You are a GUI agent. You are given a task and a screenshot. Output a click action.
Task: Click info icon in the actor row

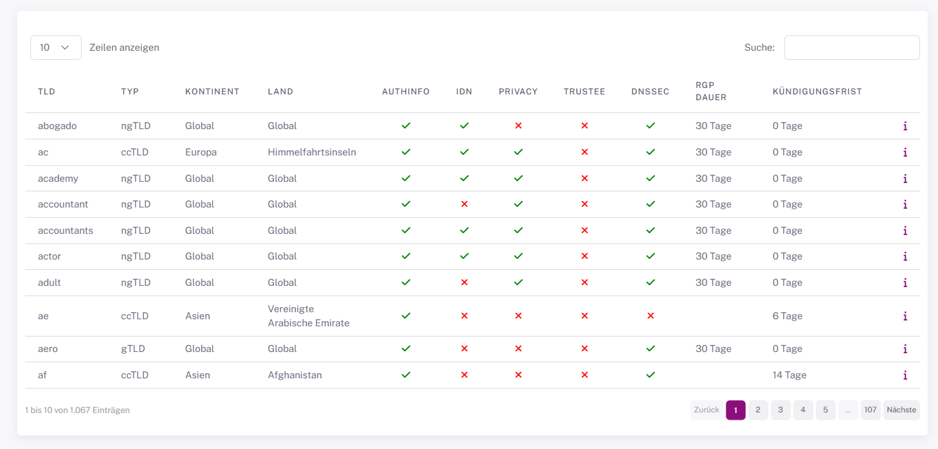pyautogui.click(x=905, y=256)
